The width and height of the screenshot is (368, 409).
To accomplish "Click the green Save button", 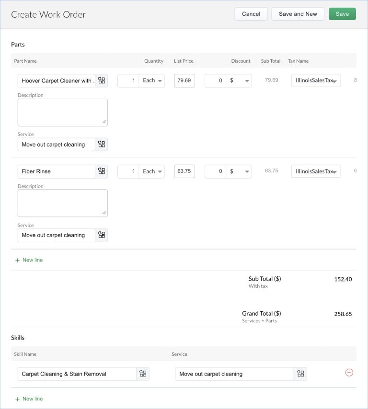I will click(342, 14).
